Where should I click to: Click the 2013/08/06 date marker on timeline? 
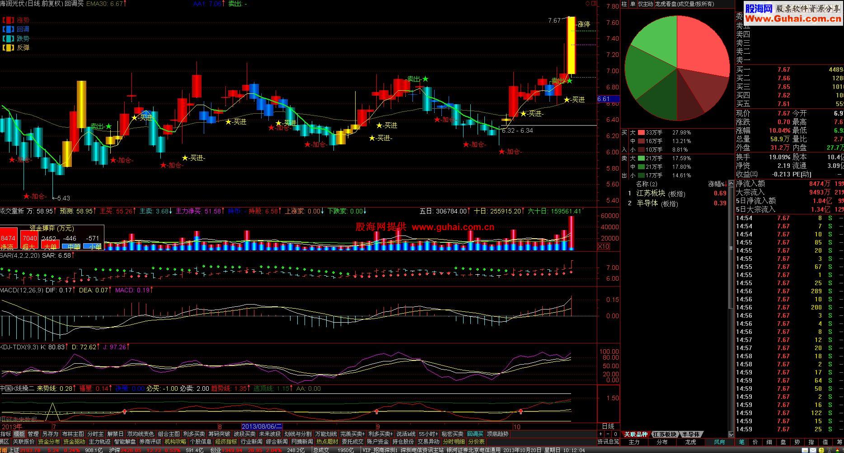pos(262,426)
